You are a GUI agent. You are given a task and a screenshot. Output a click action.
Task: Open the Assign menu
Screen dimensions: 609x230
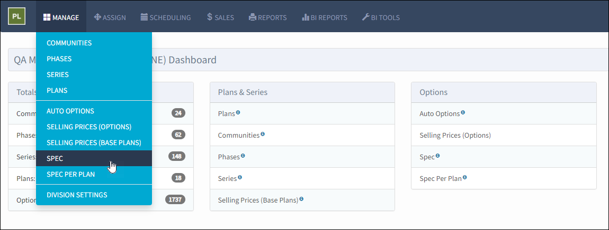[x=110, y=17]
